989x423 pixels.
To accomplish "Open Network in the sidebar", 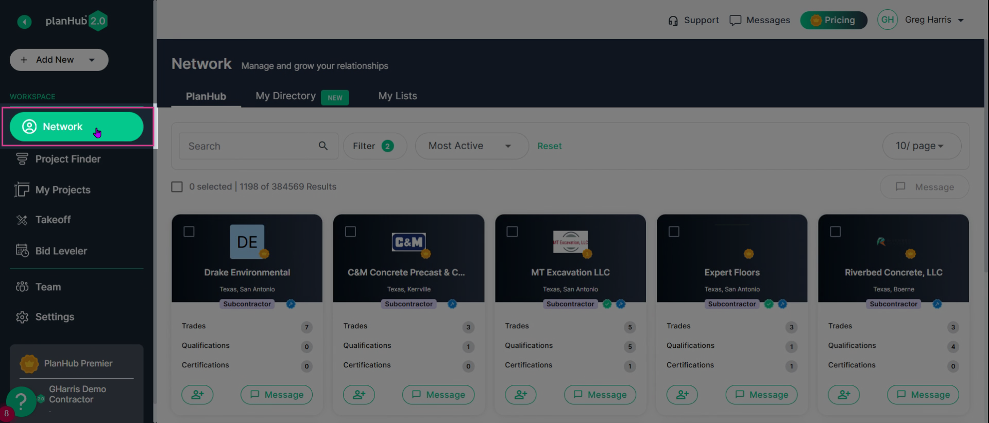I will (x=77, y=127).
